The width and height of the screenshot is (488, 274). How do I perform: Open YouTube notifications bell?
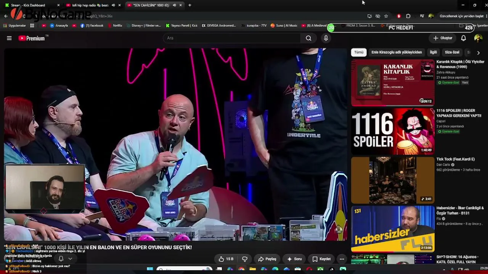(x=463, y=38)
